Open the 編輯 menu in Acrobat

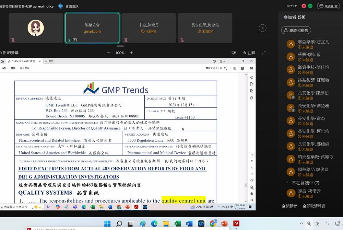[4, 68]
